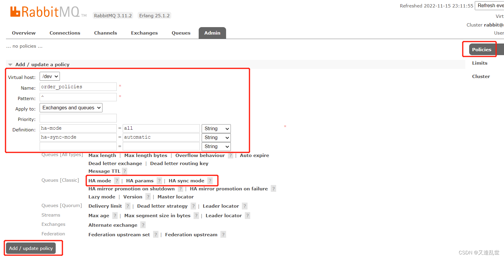Show help for HA mirror promotion on shutdown
Screen dimensions: 504x258
point(181,189)
